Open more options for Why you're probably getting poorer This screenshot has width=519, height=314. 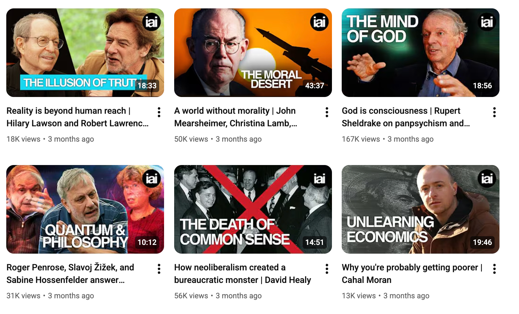494,269
